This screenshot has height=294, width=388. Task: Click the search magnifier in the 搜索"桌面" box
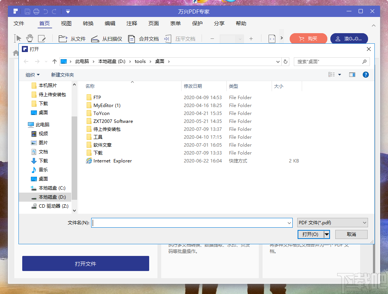point(364,61)
